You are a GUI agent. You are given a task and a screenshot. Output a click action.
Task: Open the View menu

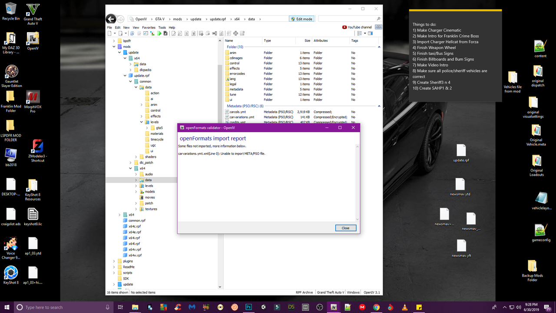(136, 27)
